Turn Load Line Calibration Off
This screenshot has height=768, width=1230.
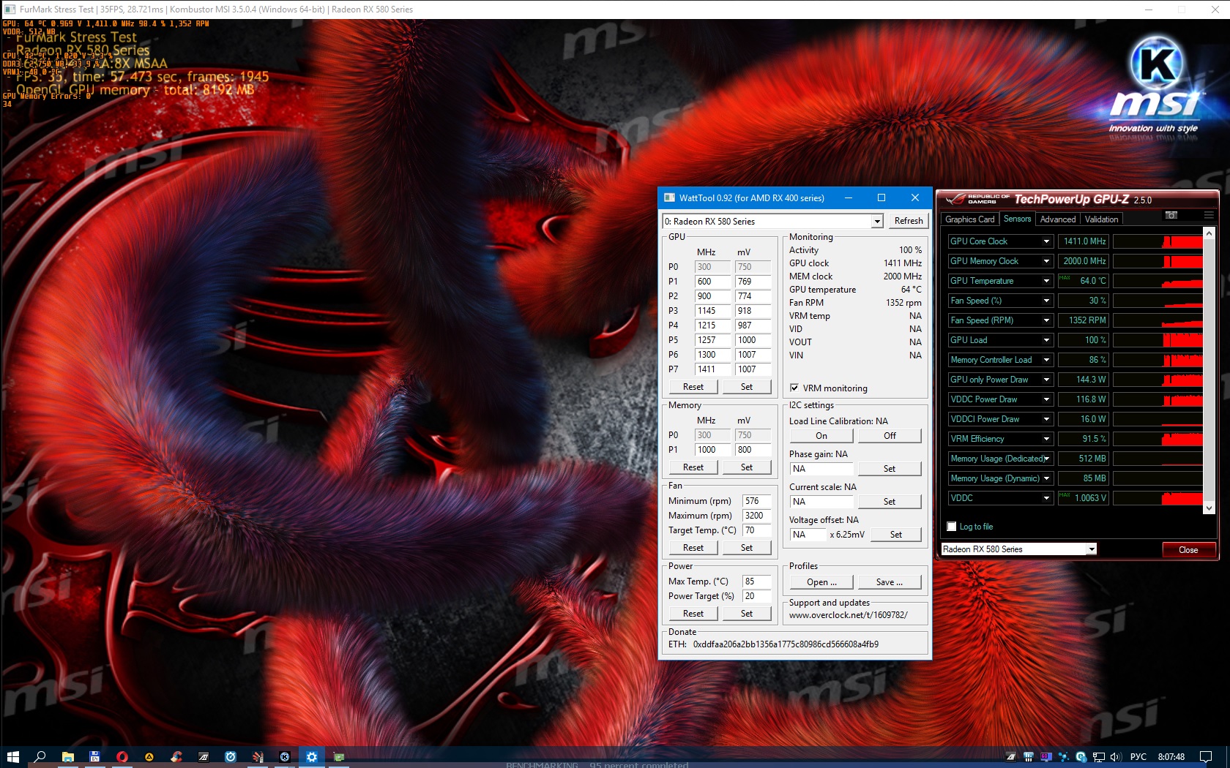tap(890, 436)
